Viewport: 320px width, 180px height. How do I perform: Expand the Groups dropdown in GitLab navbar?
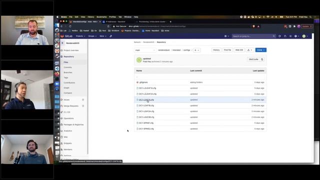[92, 36]
